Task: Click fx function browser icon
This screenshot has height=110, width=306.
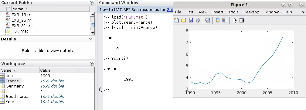Action: click(x=100, y=89)
